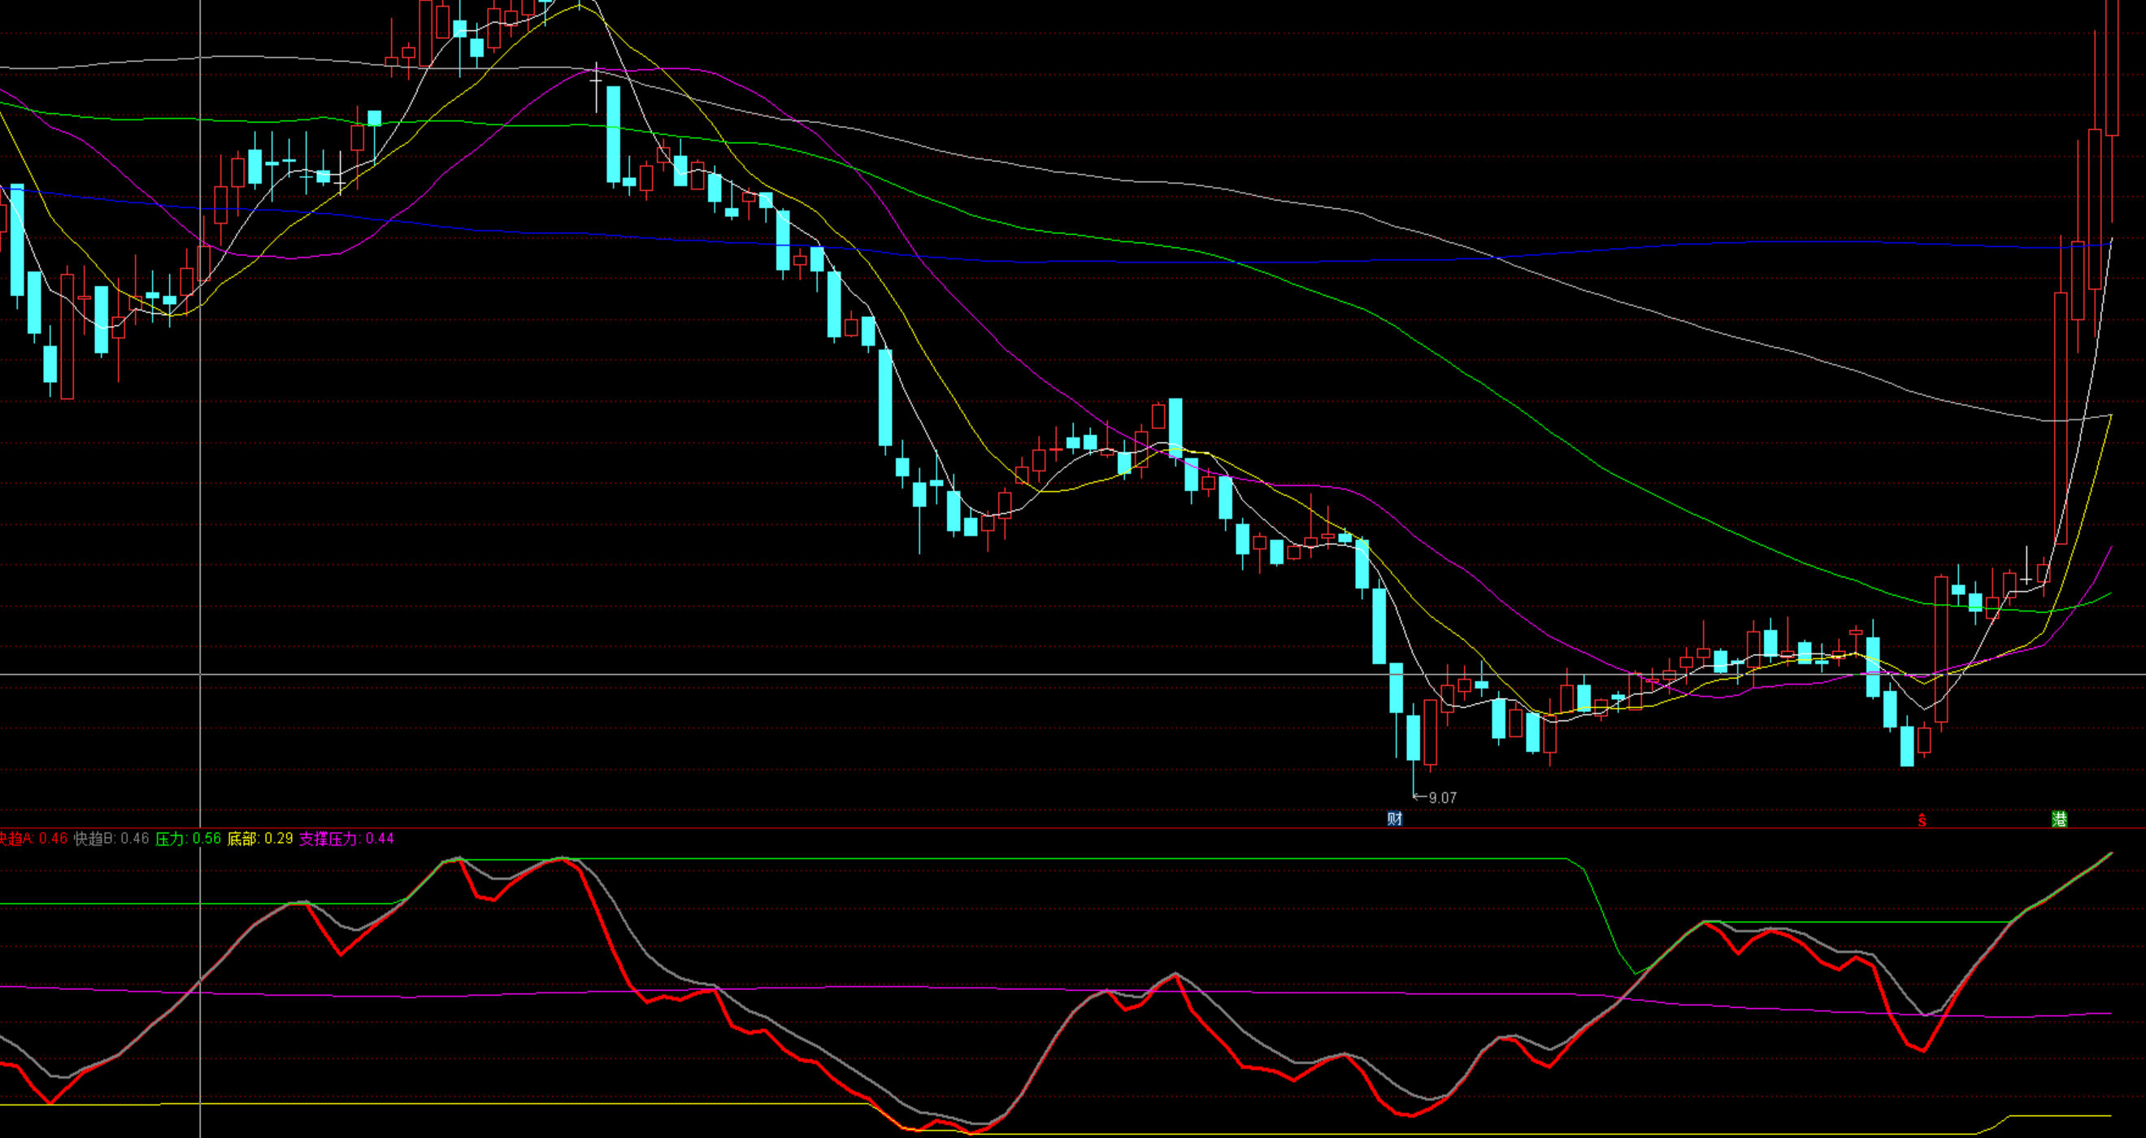Select the 快趋A: 0.46 indicator label
This screenshot has width=2146, height=1138.
[33, 839]
